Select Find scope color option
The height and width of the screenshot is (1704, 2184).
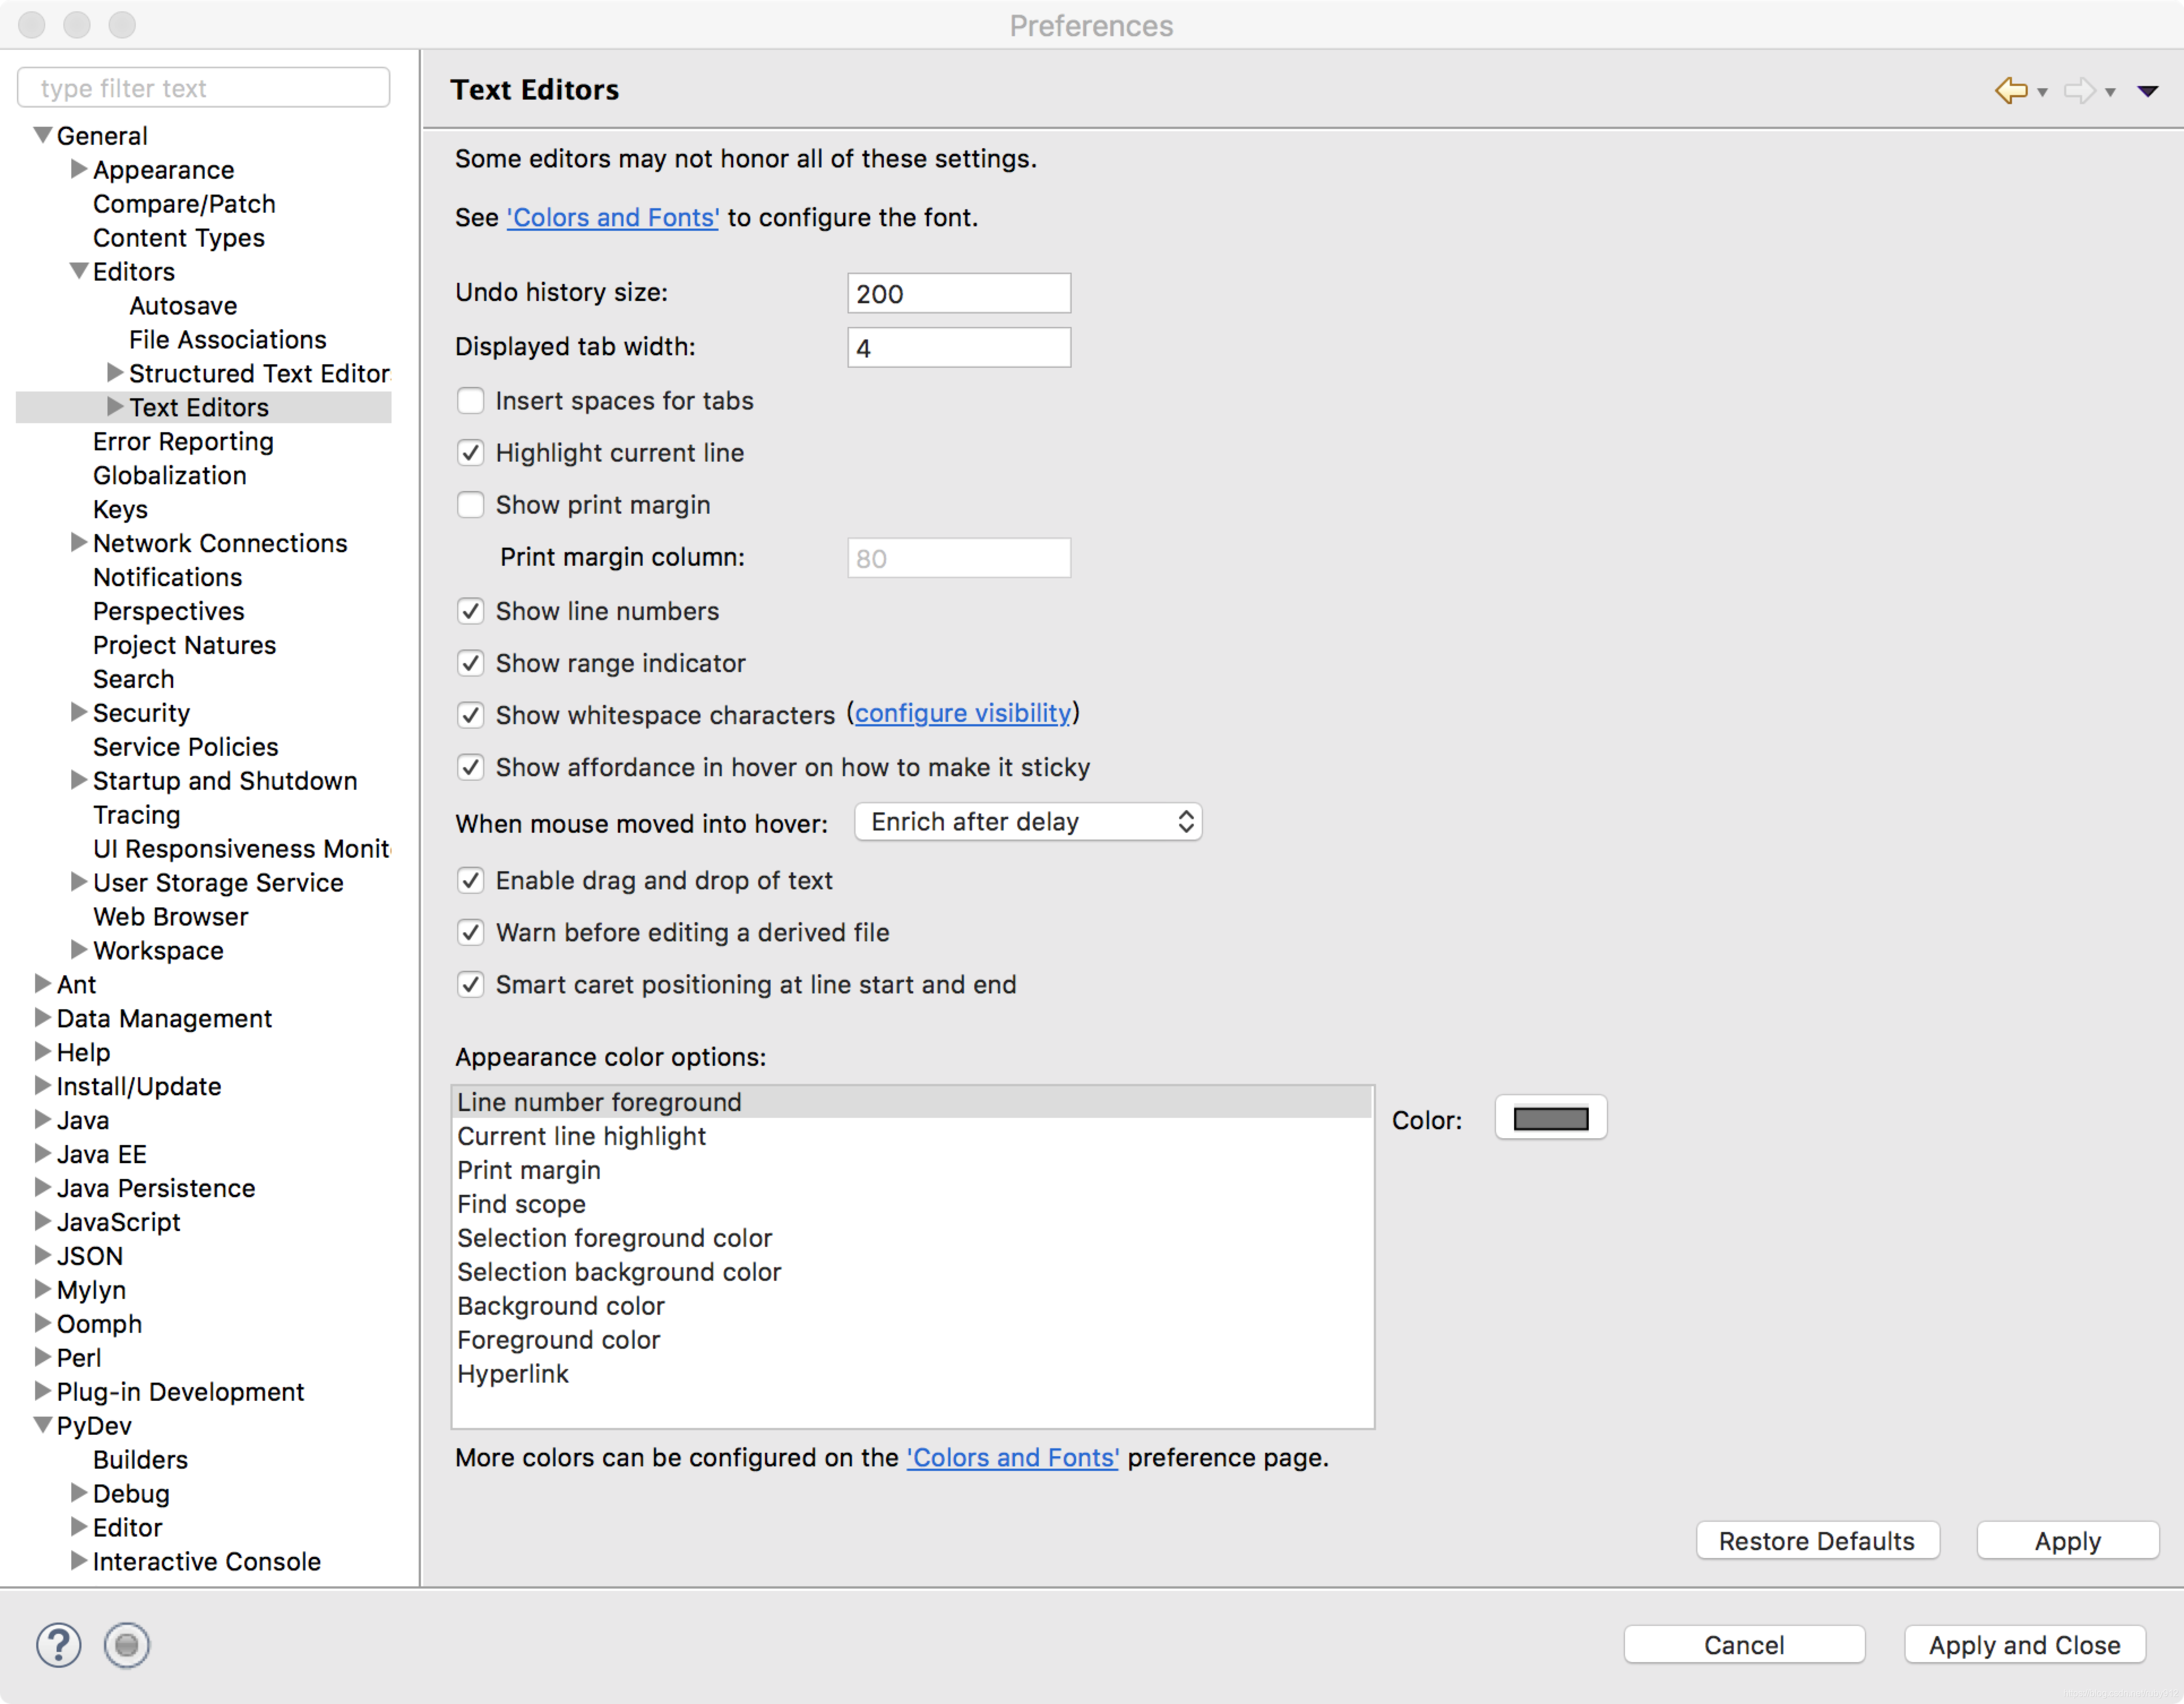pos(912,1204)
